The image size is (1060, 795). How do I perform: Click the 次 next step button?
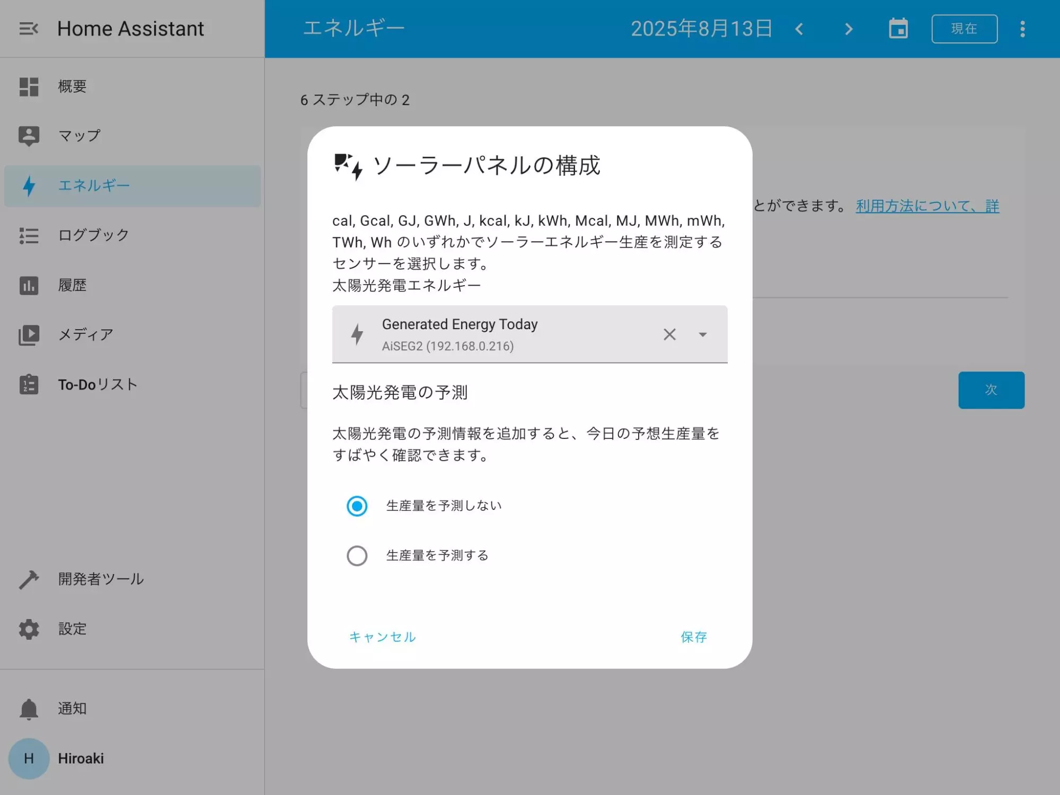tap(991, 390)
